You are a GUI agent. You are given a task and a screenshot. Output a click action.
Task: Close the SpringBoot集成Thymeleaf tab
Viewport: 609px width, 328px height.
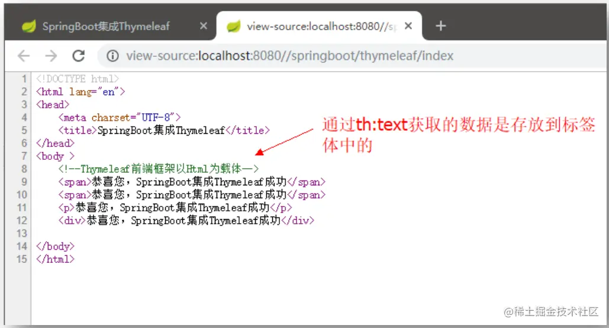(203, 26)
